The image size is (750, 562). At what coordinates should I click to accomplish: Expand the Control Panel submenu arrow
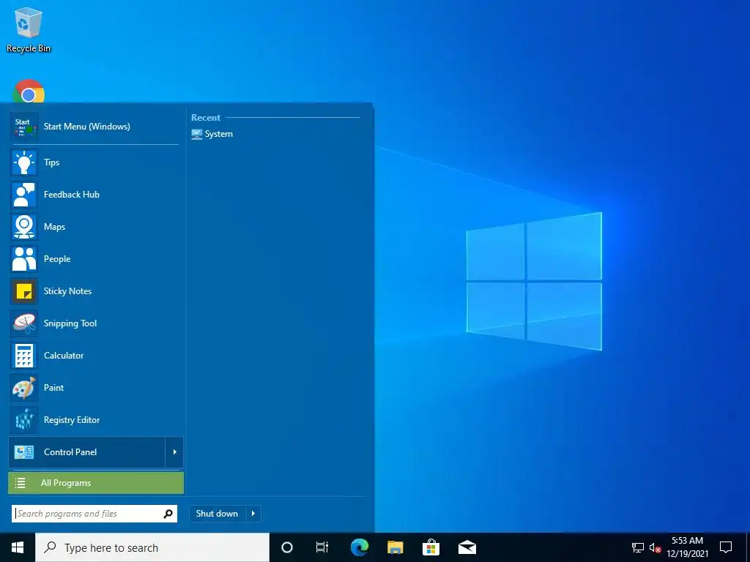click(x=174, y=452)
